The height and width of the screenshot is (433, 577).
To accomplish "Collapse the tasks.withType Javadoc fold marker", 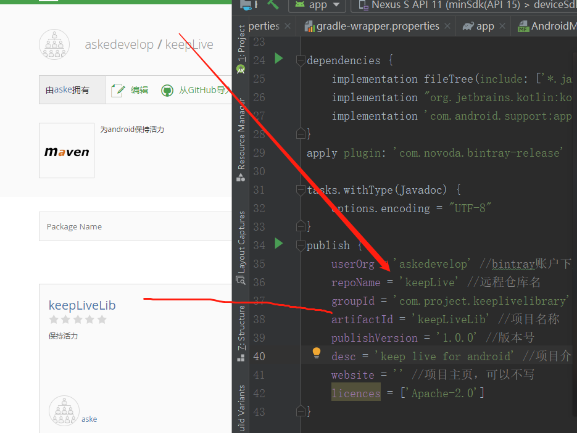I will [301, 189].
